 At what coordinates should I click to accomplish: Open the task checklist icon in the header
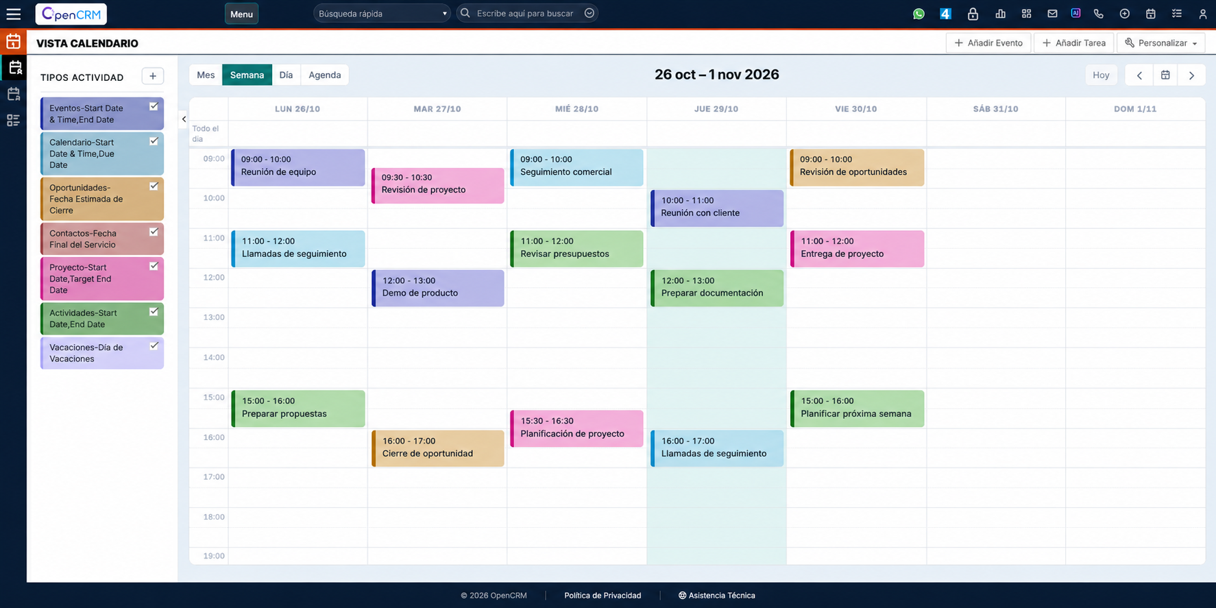tap(1177, 14)
